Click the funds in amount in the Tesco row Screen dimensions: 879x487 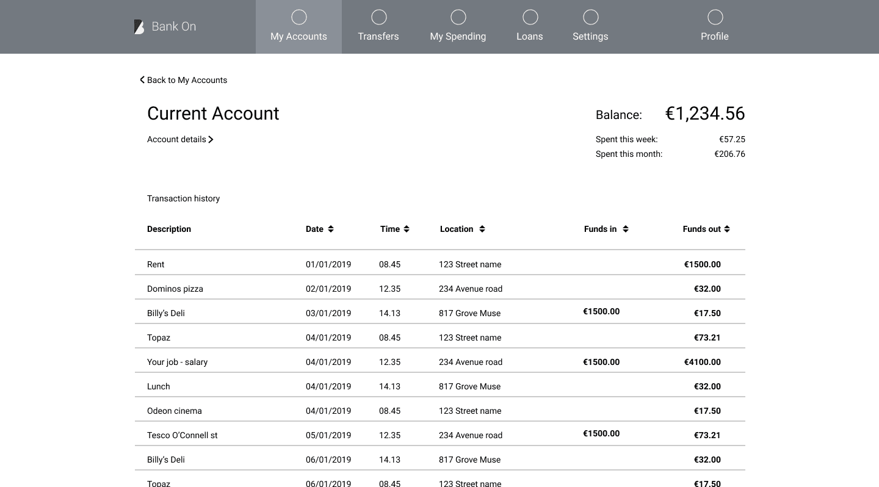click(601, 433)
